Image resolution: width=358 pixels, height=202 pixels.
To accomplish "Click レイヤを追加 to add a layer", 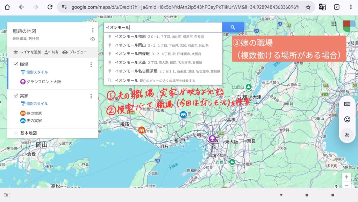I will tap(27, 52).
